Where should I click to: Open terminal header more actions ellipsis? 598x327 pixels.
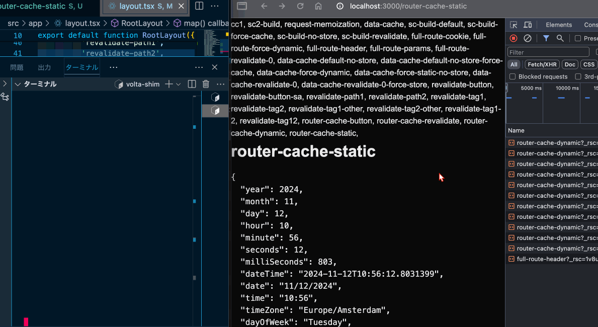coord(220,84)
